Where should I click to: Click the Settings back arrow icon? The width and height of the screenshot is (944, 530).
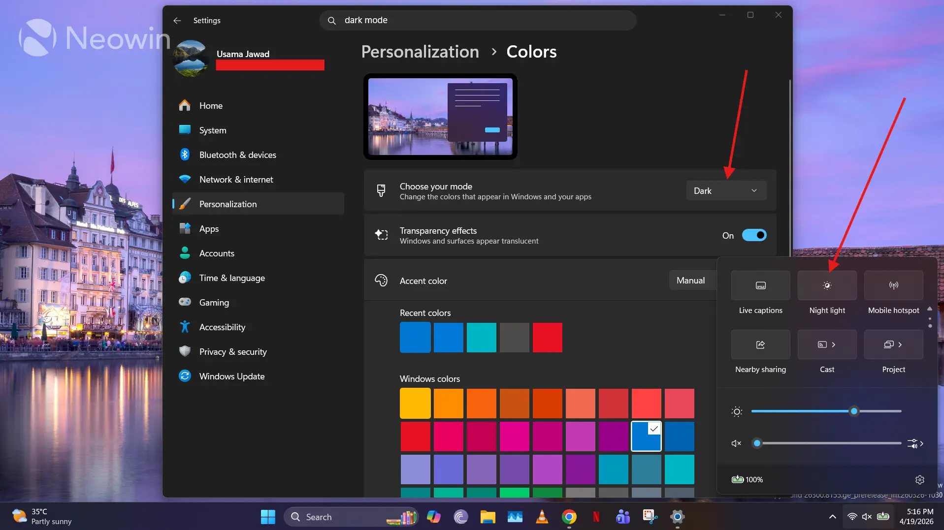click(x=177, y=21)
